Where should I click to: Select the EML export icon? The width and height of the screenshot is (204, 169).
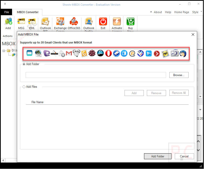[x=32, y=21]
